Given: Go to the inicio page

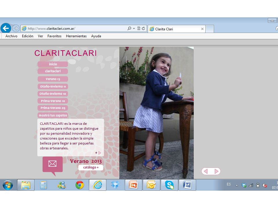Looking at the screenshot, I should pyautogui.click(x=53, y=64).
